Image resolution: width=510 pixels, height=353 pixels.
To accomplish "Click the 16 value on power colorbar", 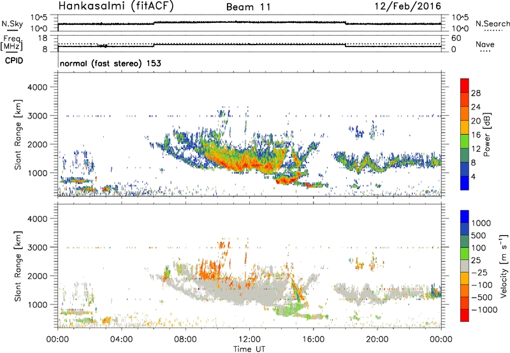I will coord(476,135).
